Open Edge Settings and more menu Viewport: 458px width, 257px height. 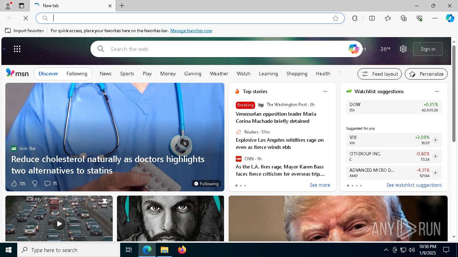(435, 18)
